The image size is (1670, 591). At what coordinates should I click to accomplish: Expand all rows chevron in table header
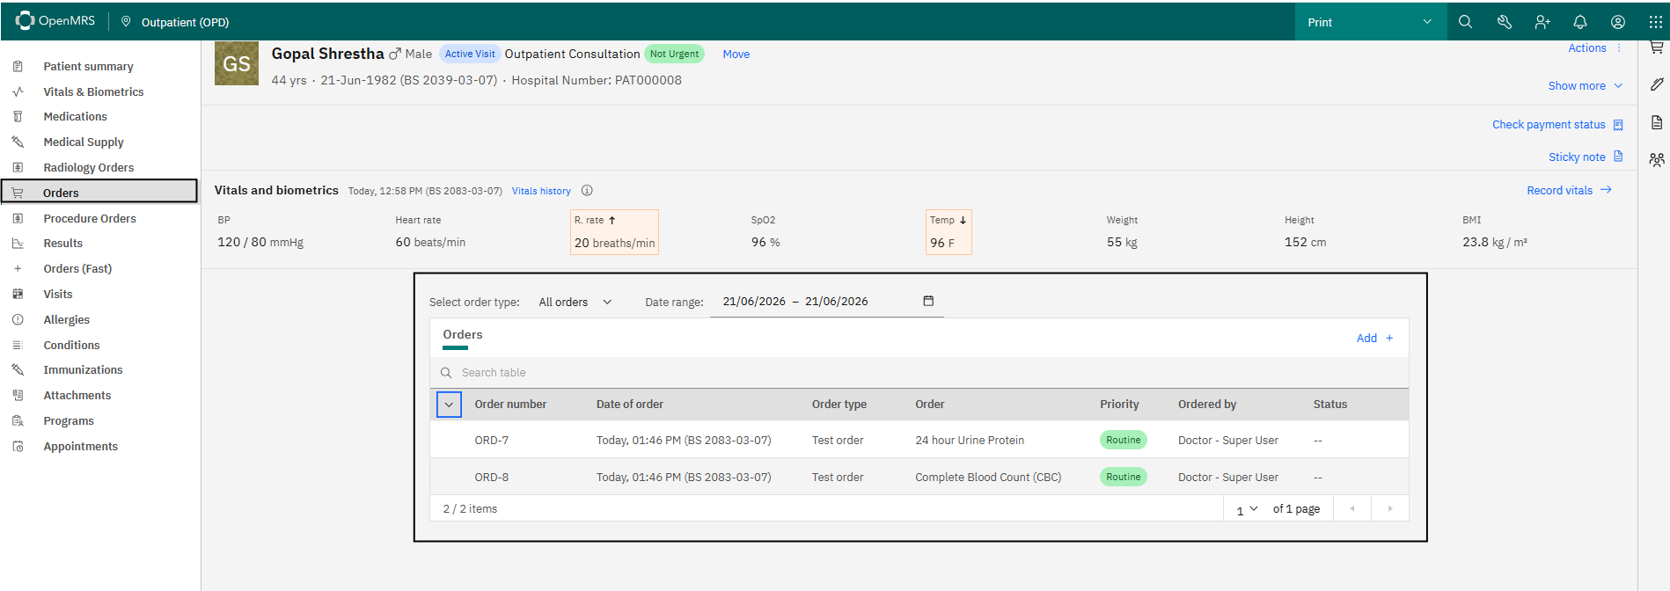[x=449, y=405]
